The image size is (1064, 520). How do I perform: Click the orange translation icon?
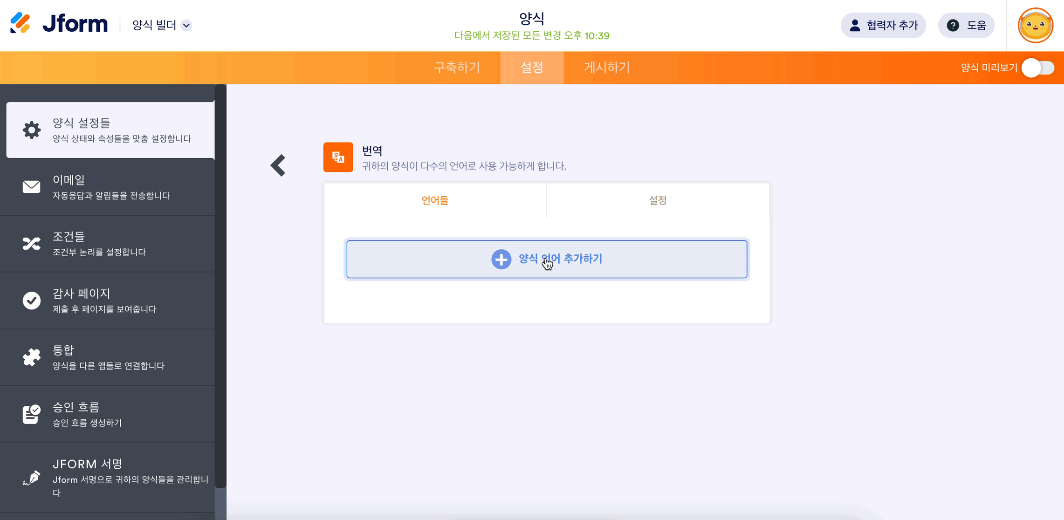click(x=338, y=157)
